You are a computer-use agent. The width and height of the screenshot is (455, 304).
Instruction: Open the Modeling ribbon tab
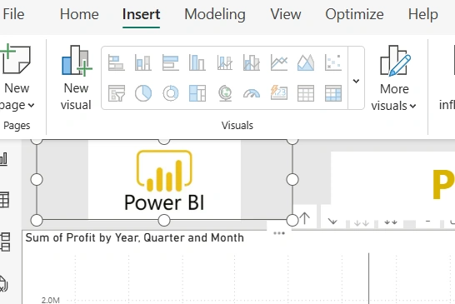(215, 14)
